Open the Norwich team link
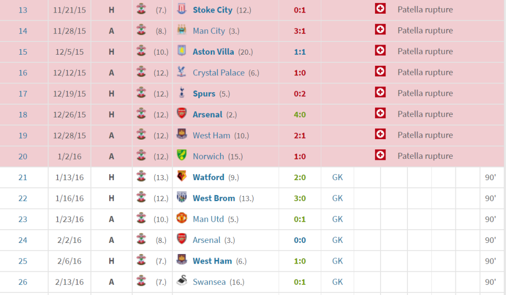Viewport: 506px width, 295px height. (208, 156)
